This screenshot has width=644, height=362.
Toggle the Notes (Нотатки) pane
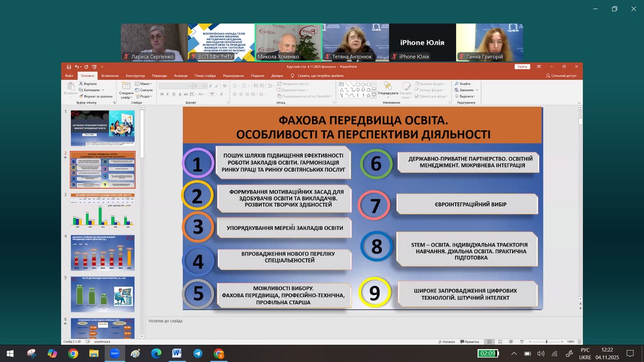point(447,342)
